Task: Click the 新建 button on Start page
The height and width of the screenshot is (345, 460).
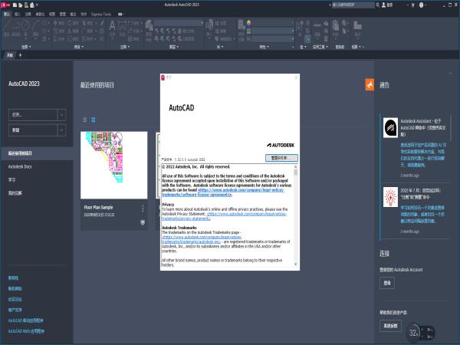Action: tap(33, 130)
